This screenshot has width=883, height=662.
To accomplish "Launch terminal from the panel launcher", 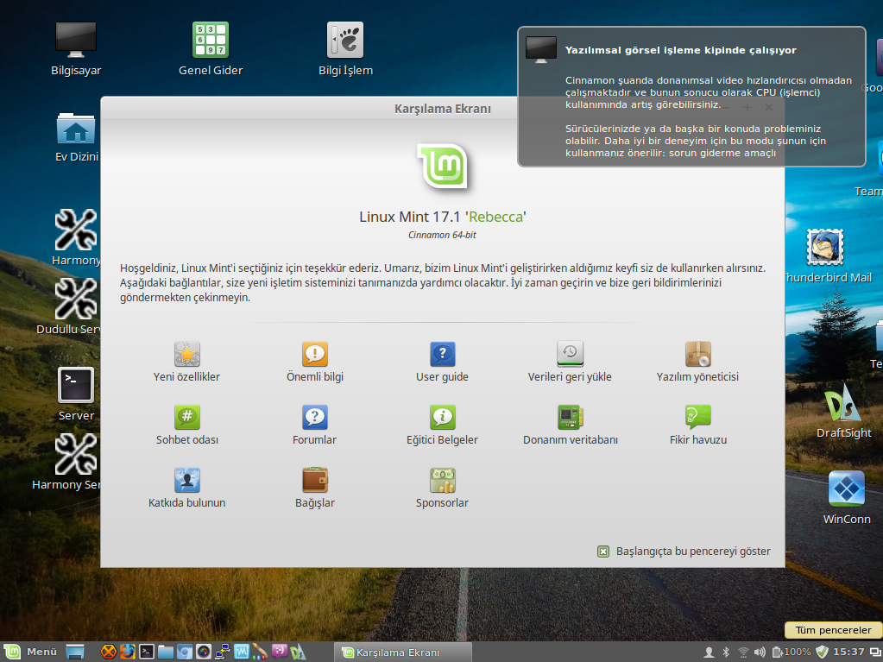I will point(147,652).
